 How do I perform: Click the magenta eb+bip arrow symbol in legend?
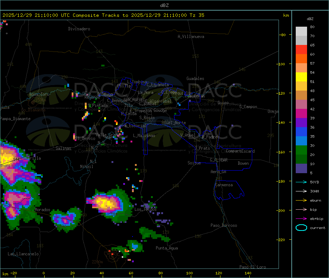click(x=301, y=219)
